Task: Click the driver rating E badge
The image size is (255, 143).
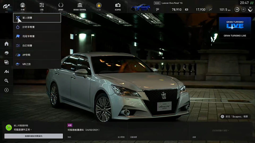Action: [x=244, y=10]
